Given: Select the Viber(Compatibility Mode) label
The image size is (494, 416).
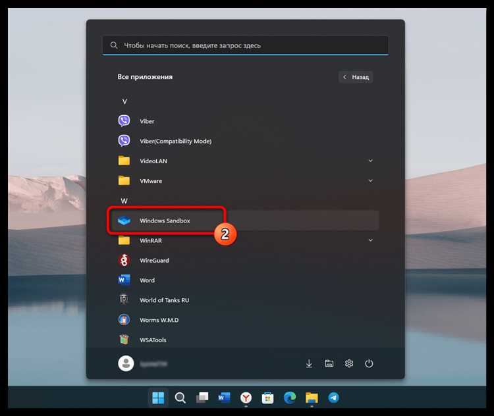Looking at the screenshot, I should tap(175, 141).
